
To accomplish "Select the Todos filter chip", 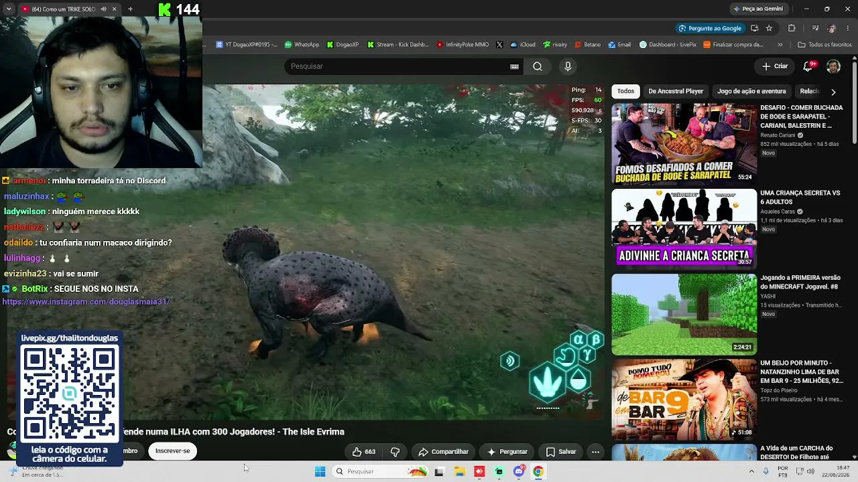I will click(625, 91).
